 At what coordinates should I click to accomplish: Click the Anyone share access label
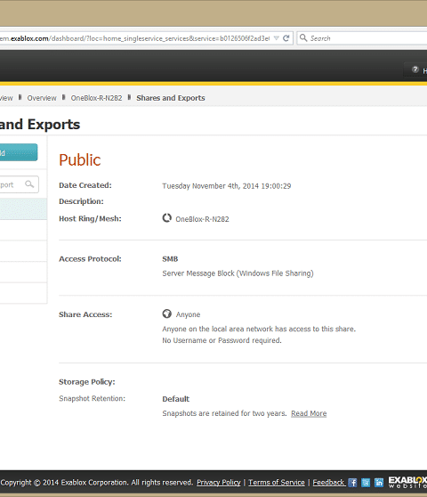coord(188,314)
